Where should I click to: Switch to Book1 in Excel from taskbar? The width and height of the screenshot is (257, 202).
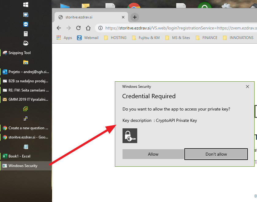click(x=18, y=156)
